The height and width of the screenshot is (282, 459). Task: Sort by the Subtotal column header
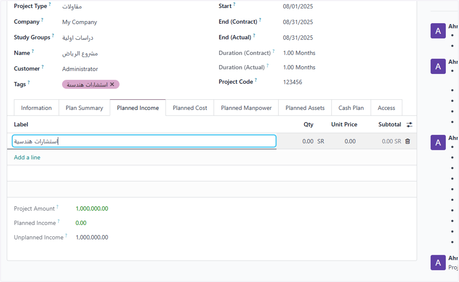390,125
